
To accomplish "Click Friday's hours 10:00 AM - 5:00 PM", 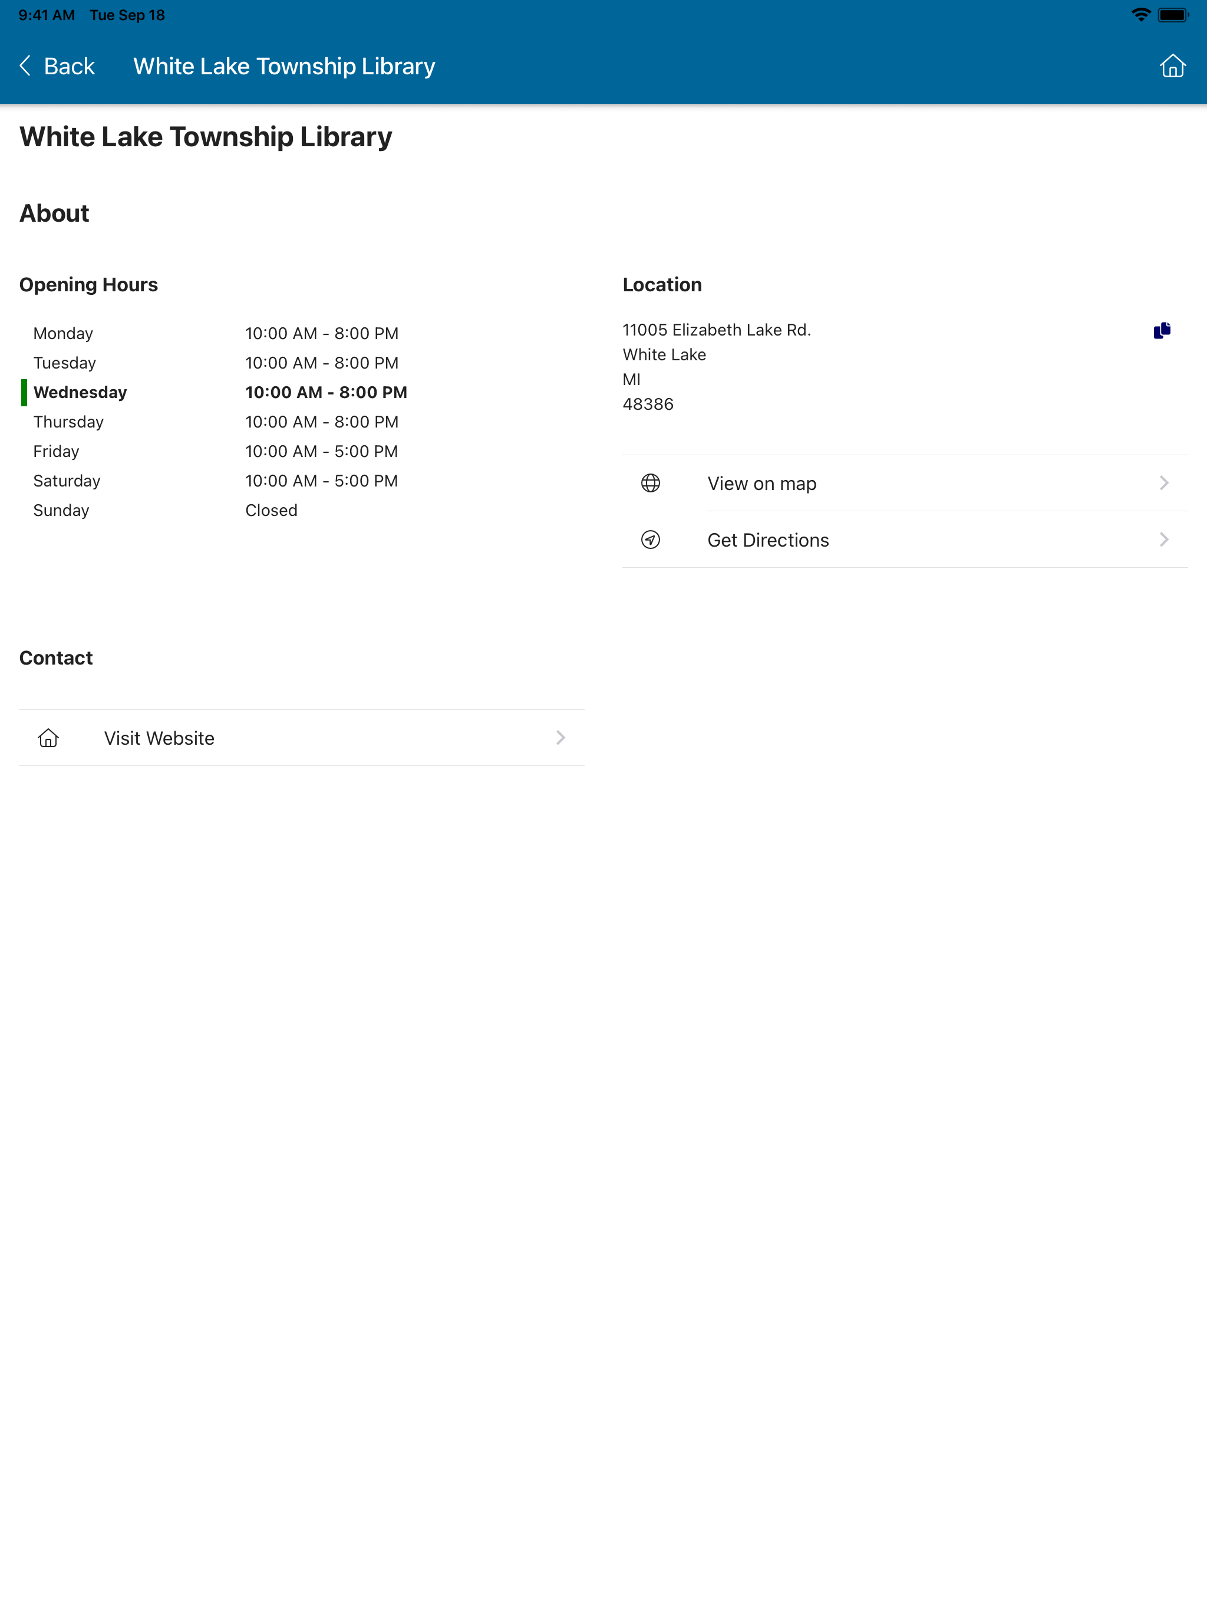I will pyautogui.click(x=322, y=452).
